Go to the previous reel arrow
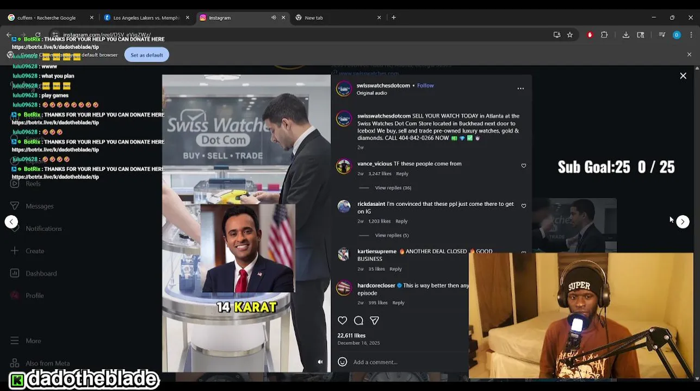The image size is (700, 391). coord(11,222)
